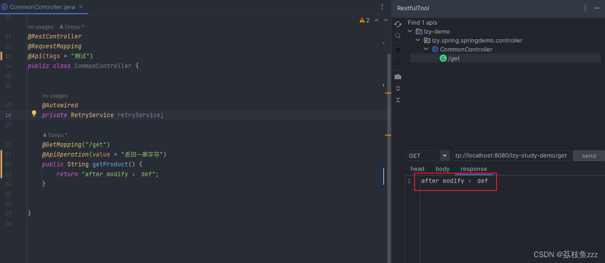Open RestfulTool panel options menu
The image size is (605, 263).
pos(585,8)
